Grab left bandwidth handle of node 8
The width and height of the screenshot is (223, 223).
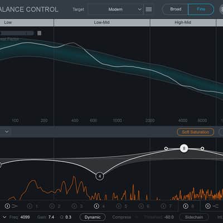(166, 148)
